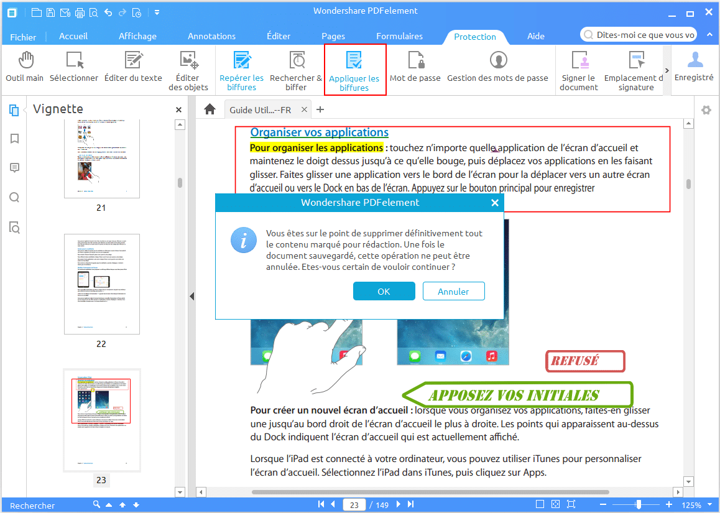The height and width of the screenshot is (513, 720).
Task: Open comments panel sidebar icon
Action: coord(14,168)
